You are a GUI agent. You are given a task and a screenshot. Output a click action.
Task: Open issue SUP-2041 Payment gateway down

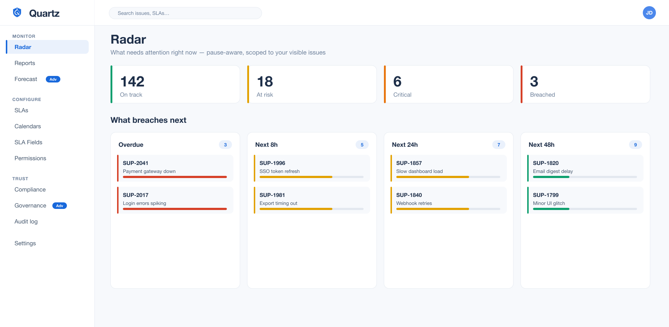tap(175, 168)
